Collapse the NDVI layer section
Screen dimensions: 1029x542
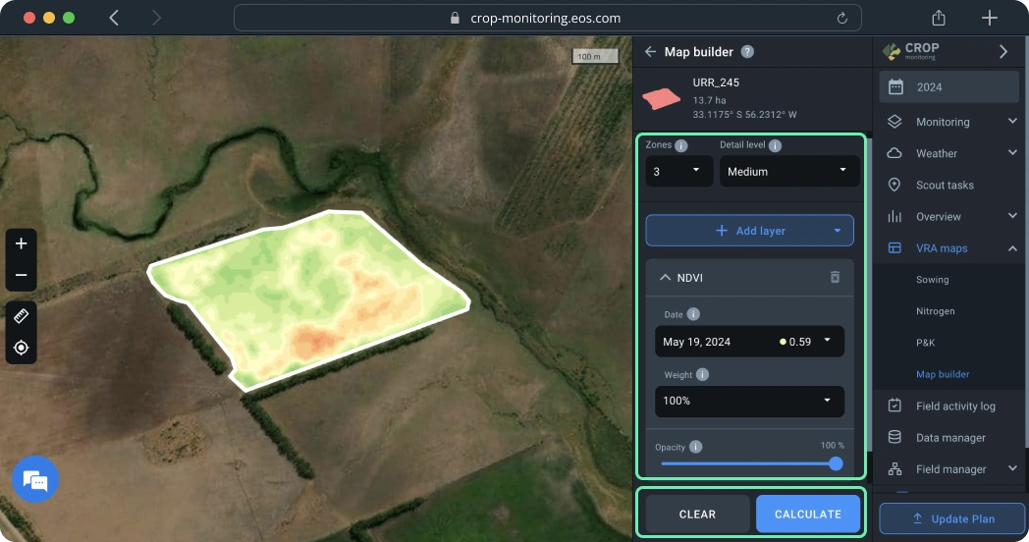point(666,278)
